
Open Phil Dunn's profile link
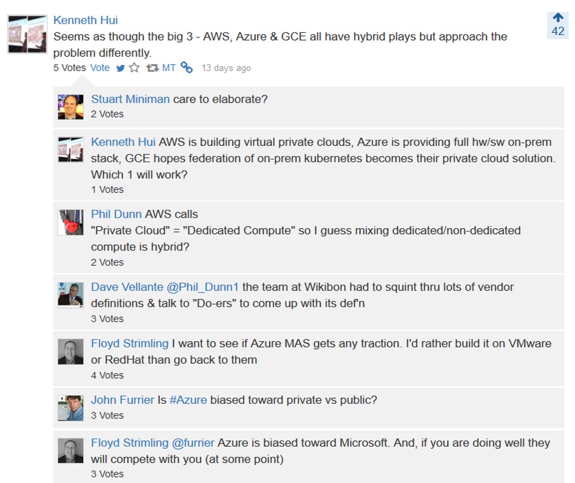116,214
